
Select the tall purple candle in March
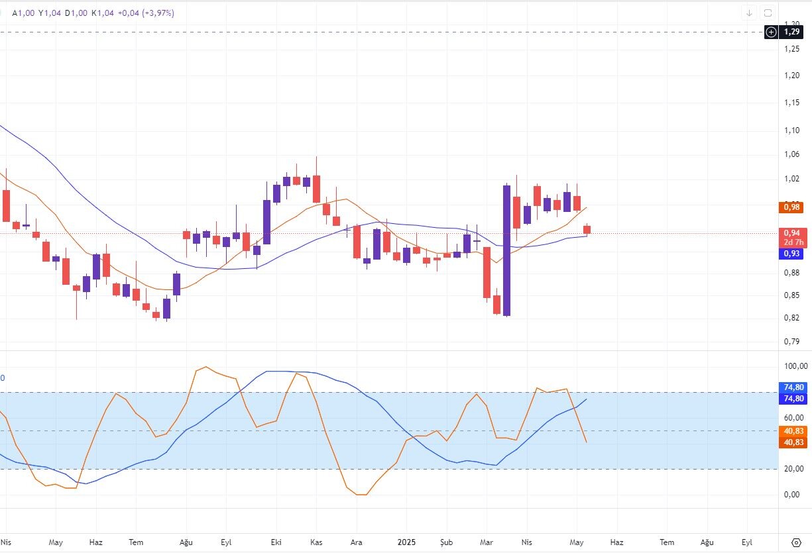[x=506, y=250]
